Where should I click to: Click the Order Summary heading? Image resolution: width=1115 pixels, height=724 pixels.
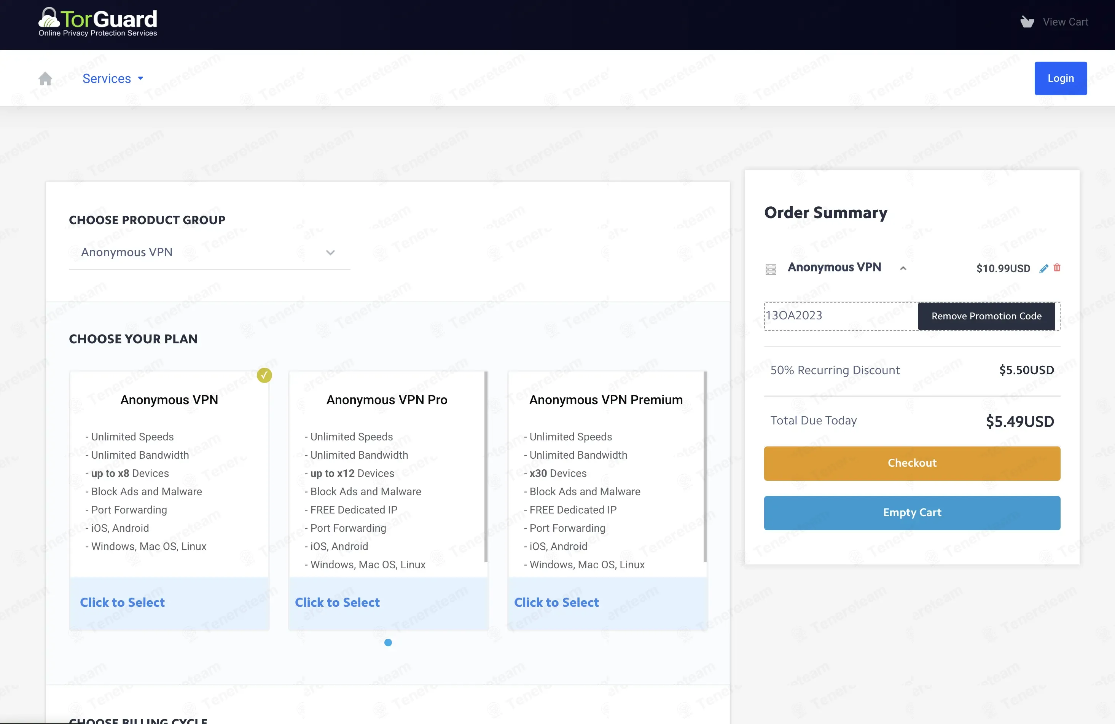click(x=825, y=213)
